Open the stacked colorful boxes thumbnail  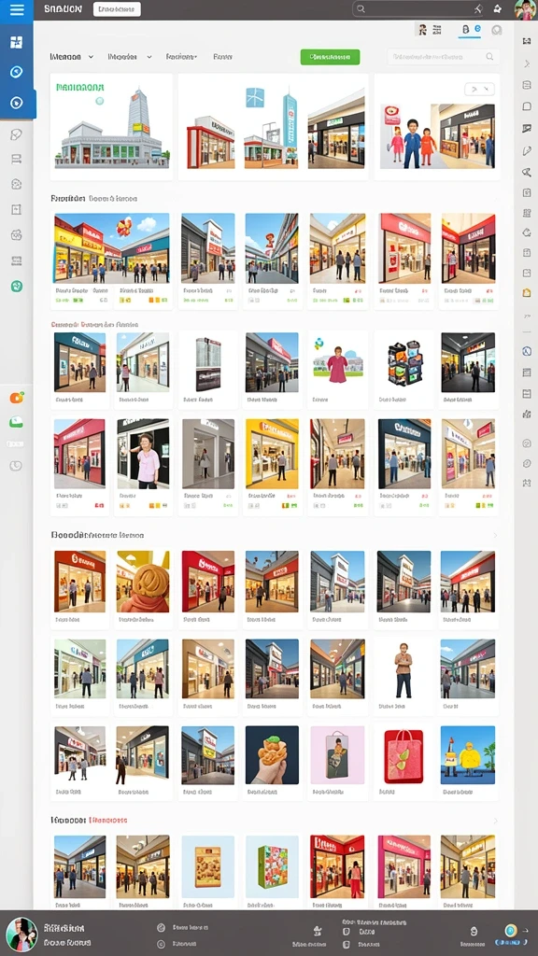(x=404, y=362)
